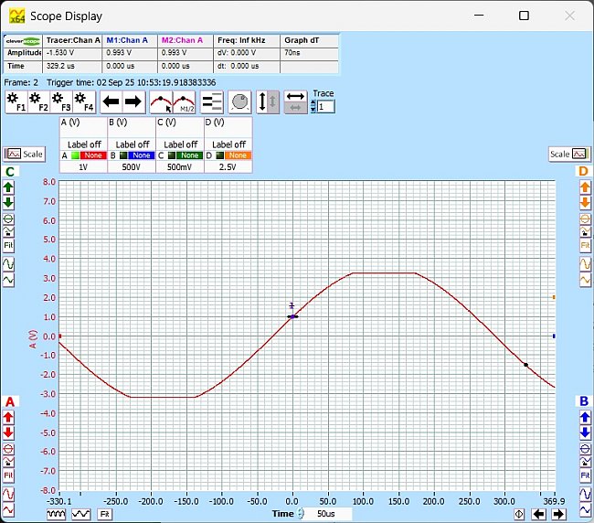The image size is (594, 523).
Task: Move channel D trace up
Action: click(585, 187)
